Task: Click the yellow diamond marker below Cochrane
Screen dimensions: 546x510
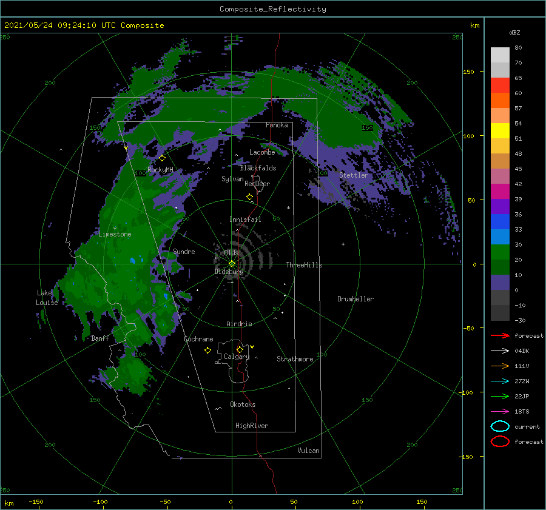Action: 208,351
